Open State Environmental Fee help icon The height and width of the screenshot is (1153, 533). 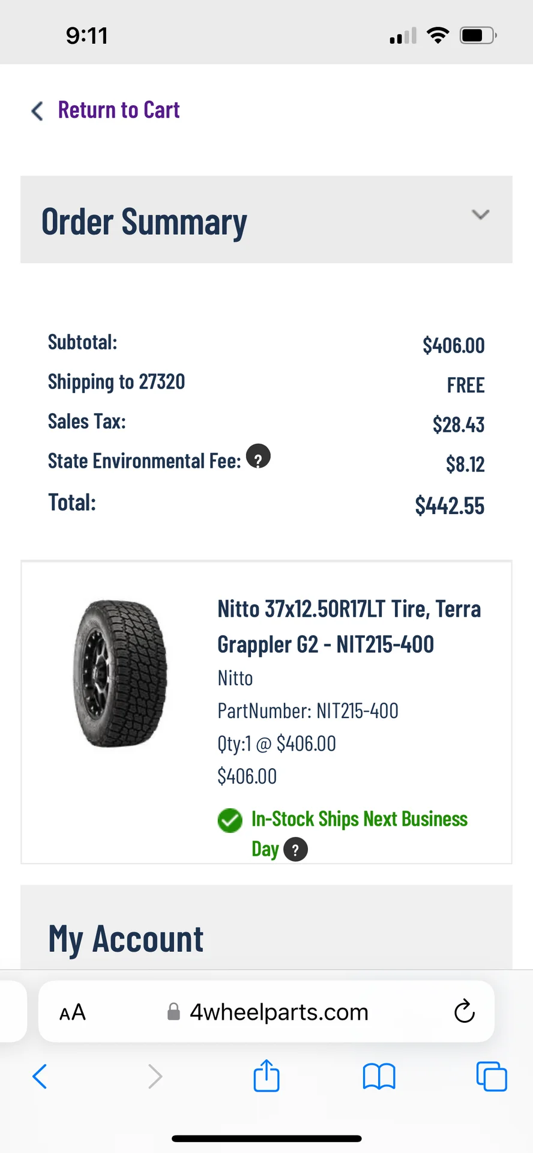tap(258, 456)
